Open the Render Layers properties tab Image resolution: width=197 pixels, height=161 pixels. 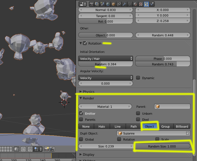(x=97, y=4)
